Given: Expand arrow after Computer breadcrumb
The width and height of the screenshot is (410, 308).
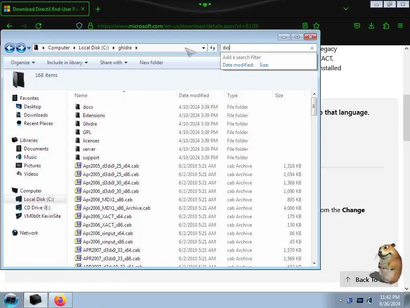Looking at the screenshot, I should pyautogui.click(x=74, y=48).
